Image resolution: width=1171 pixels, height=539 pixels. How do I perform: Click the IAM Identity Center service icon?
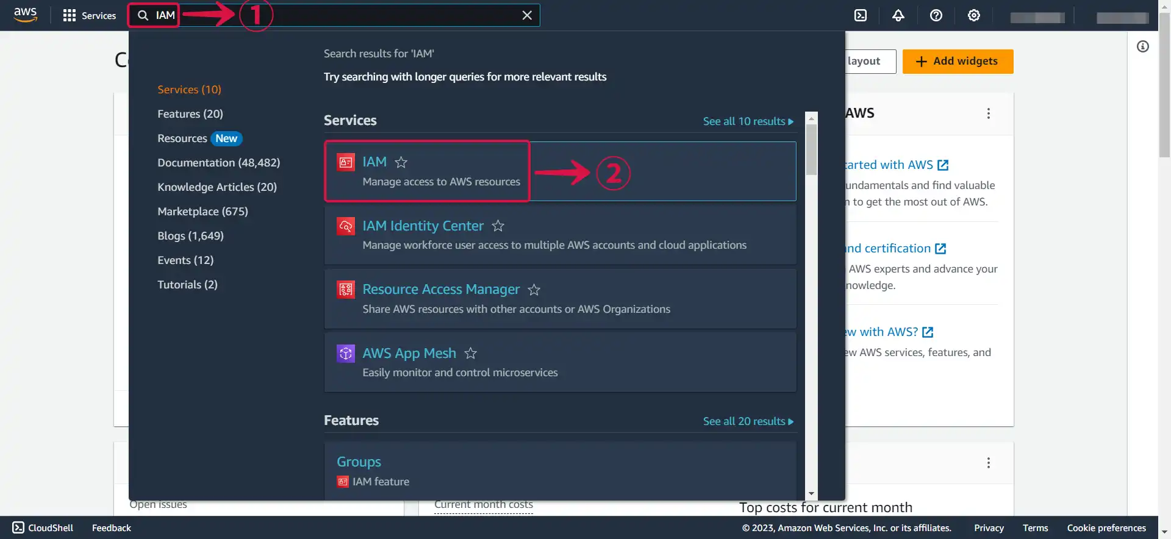pyautogui.click(x=346, y=226)
